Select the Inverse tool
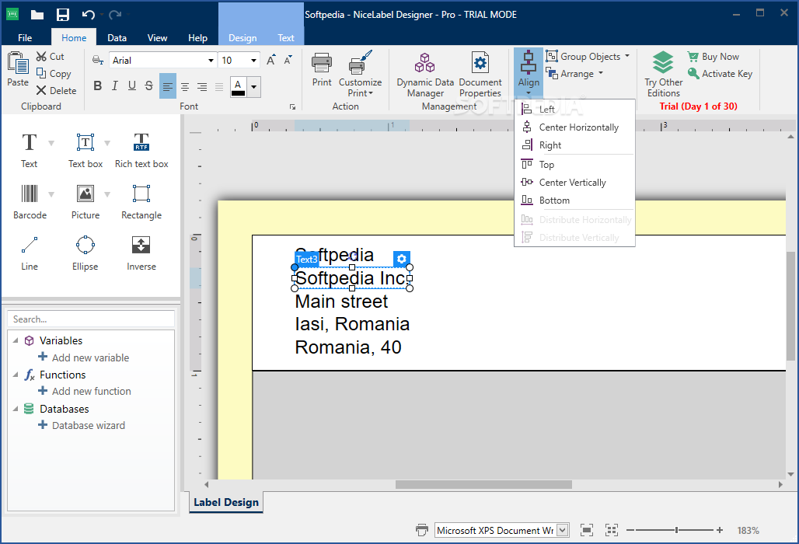Image resolution: width=799 pixels, height=544 pixels. click(141, 253)
